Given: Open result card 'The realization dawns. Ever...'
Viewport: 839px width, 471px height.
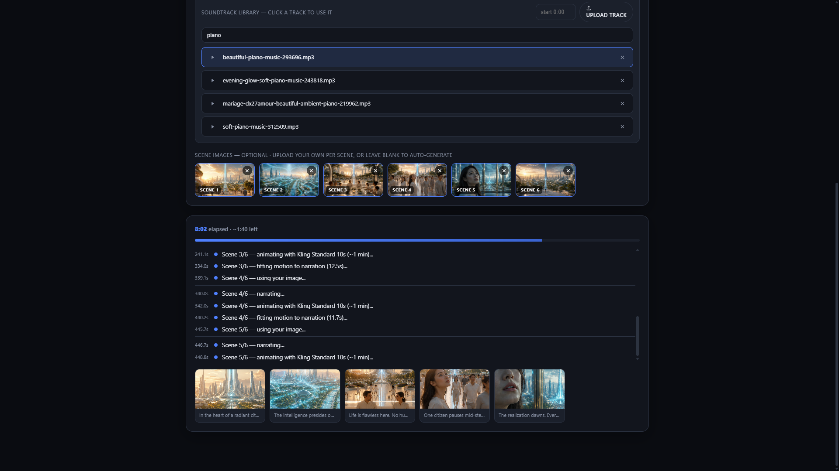Looking at the screenshot, I should [x=530, y=396].
